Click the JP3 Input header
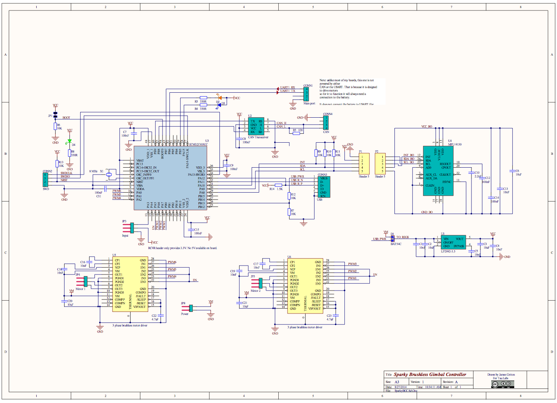The height and width of the screenshot is (403, 557). pyautogui.click(x=128, y=228)
